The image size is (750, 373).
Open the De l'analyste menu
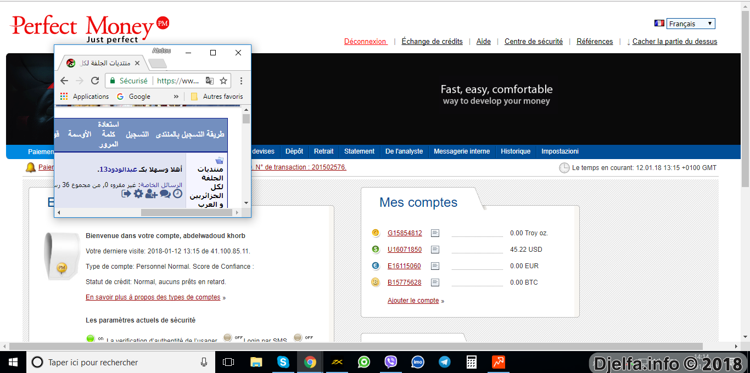(x=404, y=151)
